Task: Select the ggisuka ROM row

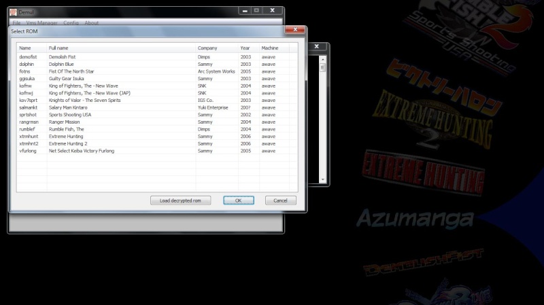Action: 157,79
